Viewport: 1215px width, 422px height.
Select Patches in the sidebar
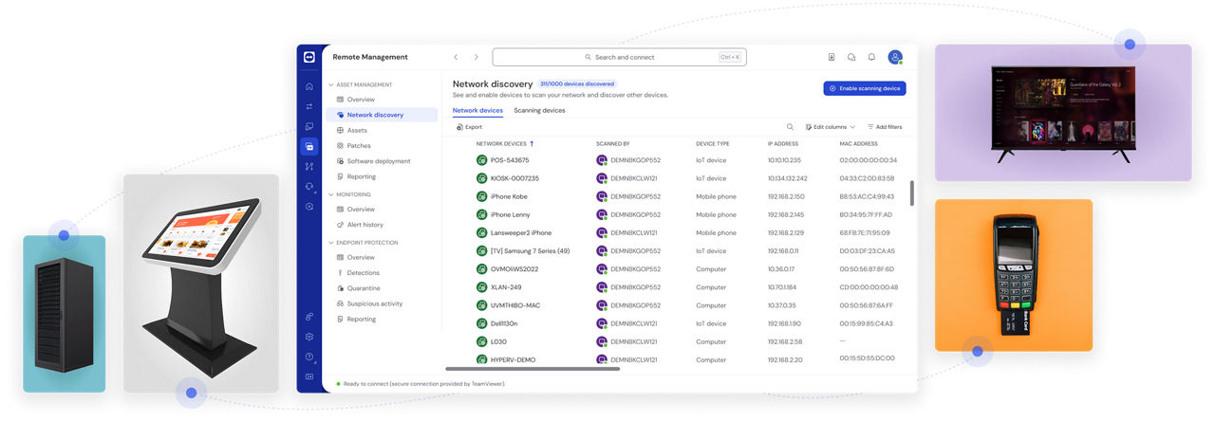click(359, 145)
